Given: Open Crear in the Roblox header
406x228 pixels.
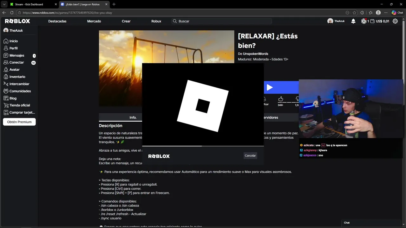Looking at the screenshot, I should click(x=126, y=21).
